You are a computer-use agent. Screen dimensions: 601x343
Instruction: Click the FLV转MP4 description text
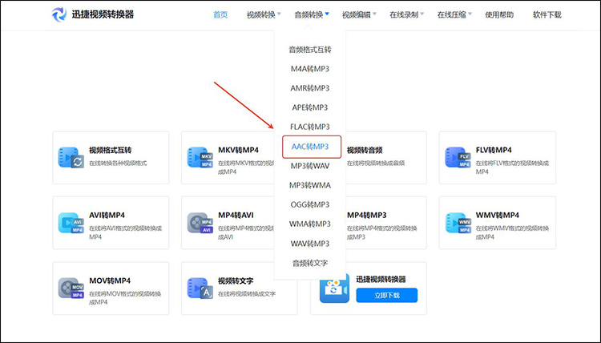pos(513,167)
